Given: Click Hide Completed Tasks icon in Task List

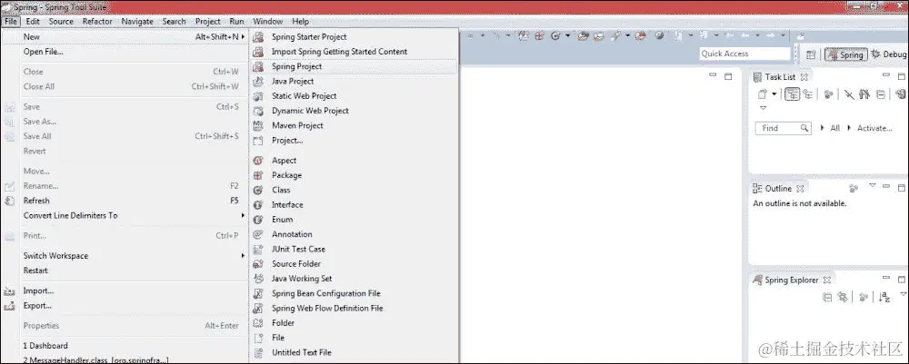Looking at the screenshot, I should click(849, 94).
